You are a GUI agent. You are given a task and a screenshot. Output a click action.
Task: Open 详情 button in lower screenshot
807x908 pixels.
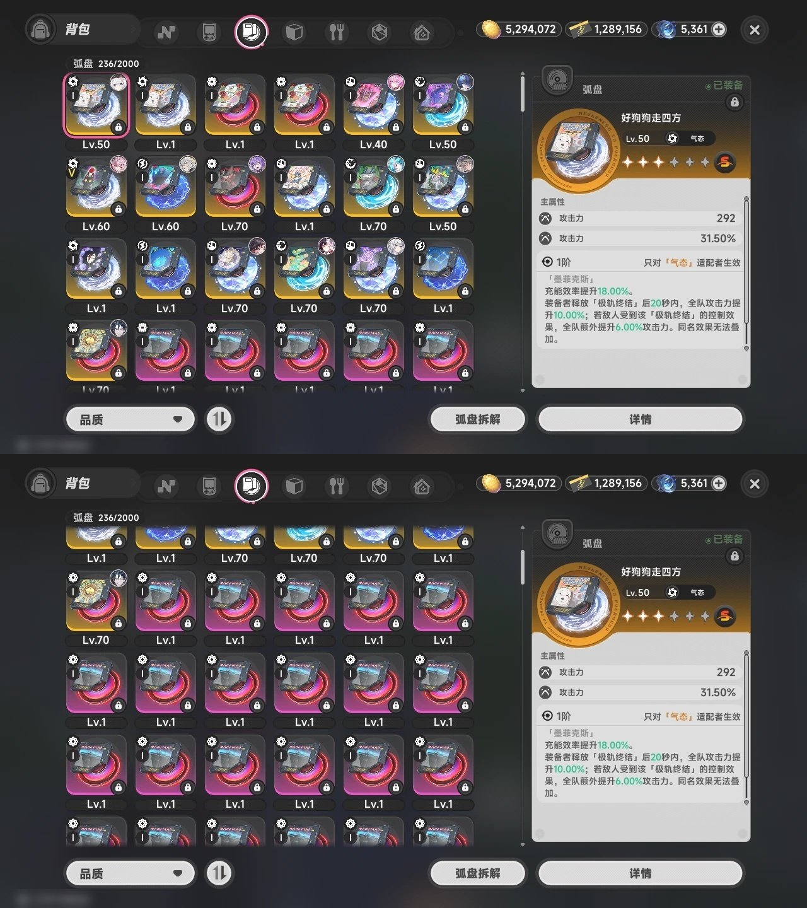pyautogui.click(x=641, y=873)
